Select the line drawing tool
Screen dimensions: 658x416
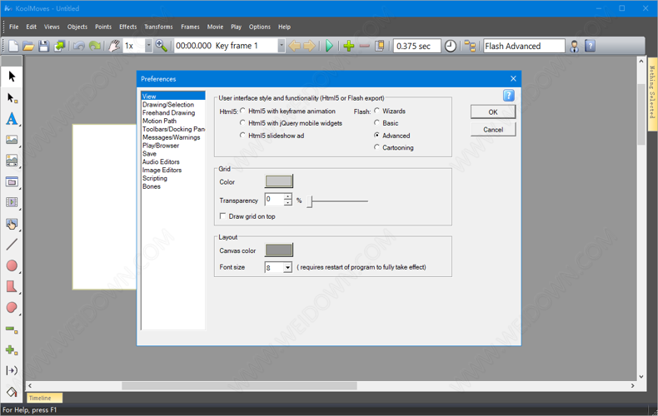pos(12,245)
